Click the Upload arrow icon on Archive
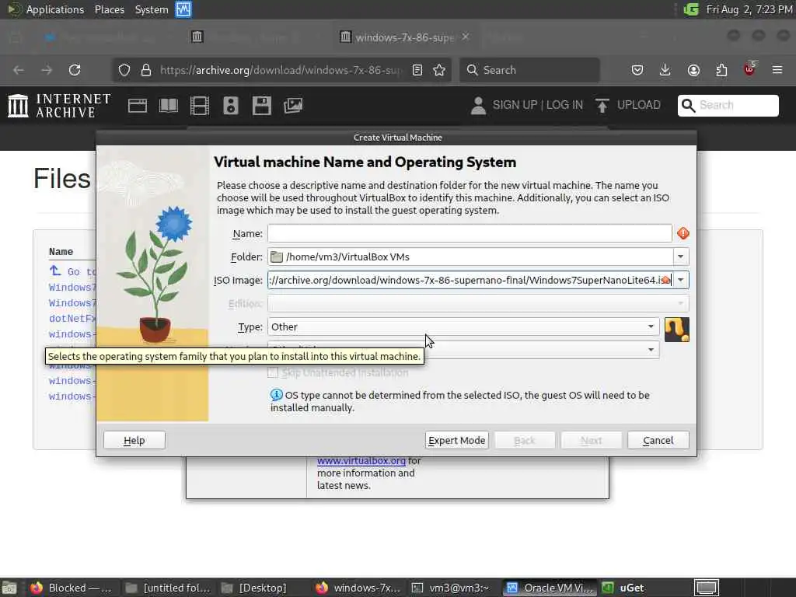Image resolution: width=796 pixels, height=597 pixels. pyautogui.click(x=602, y=106)
